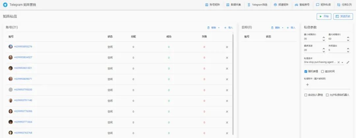
Task: Remove account +639993795030 with its X icon
Action: click(227, 90)
